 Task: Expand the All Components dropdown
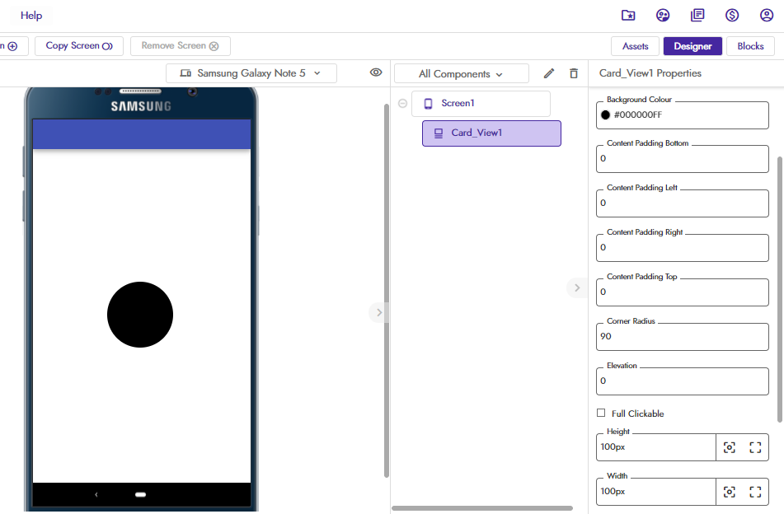(x=461, y=74)
